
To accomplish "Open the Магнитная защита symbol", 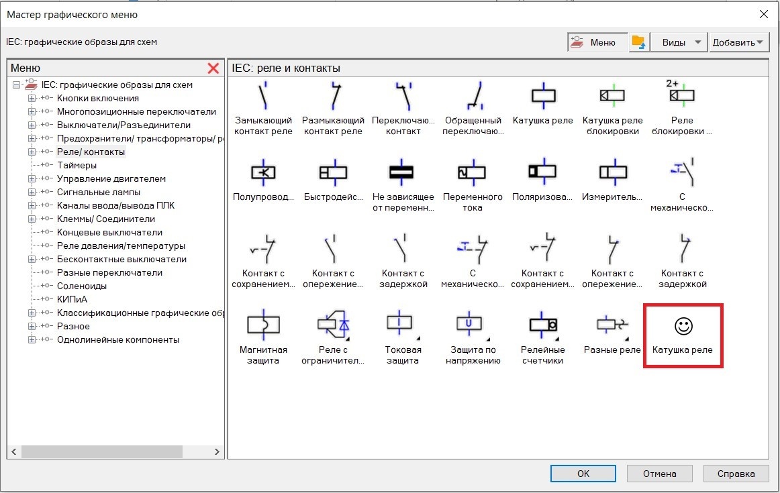I will (263, 325).
